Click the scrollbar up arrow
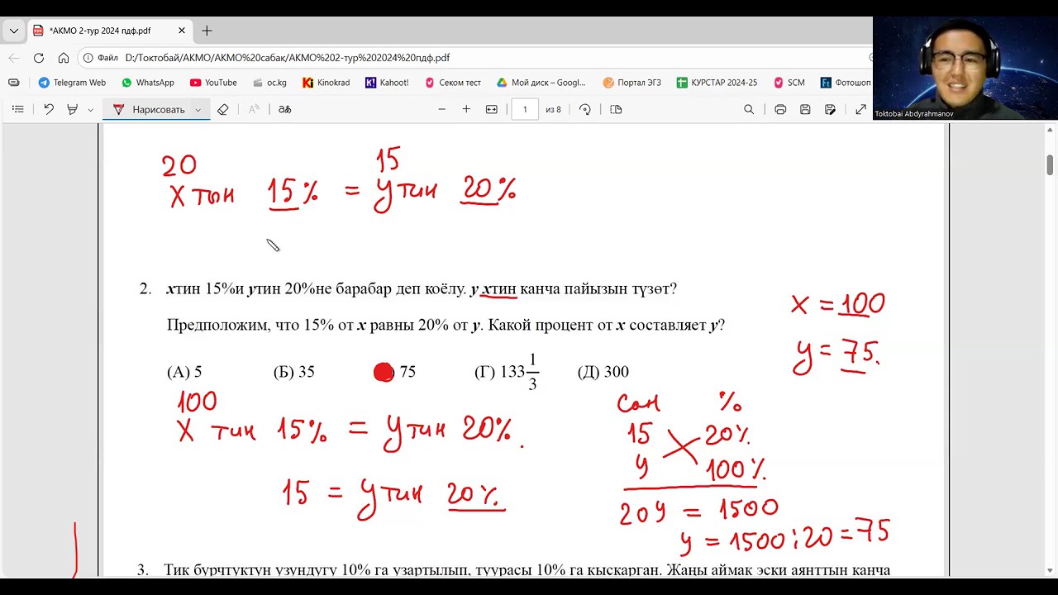Screen dimensions: 1058x595 (x=1051, y=131)
